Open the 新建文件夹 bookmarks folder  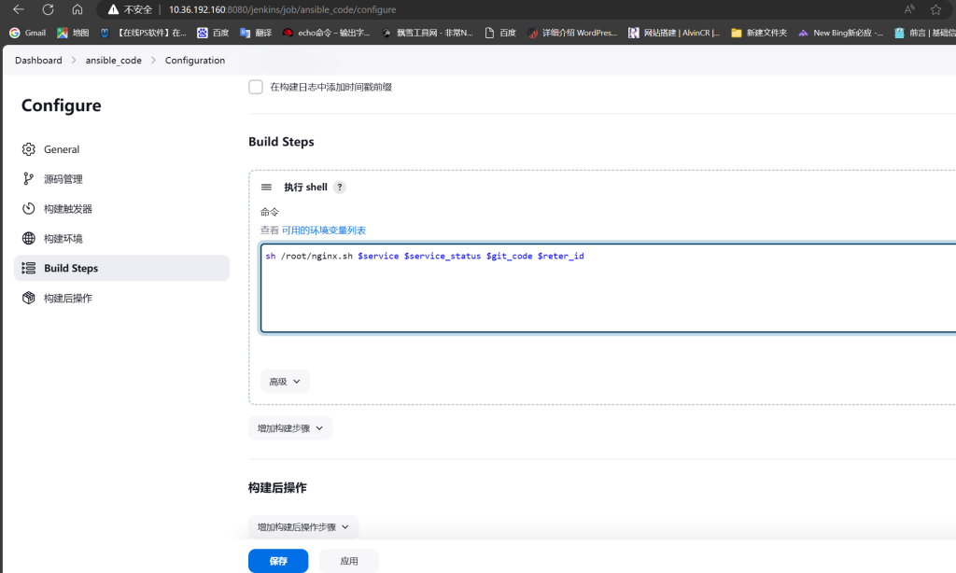click(x=759, y=33)
